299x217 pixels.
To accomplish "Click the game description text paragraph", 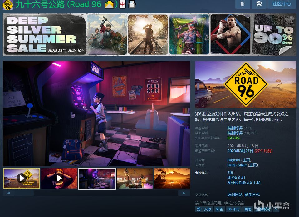I will tap(242, 117).
